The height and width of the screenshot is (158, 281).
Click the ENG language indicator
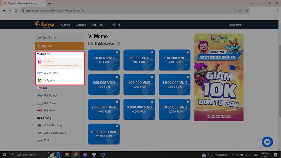256,155
